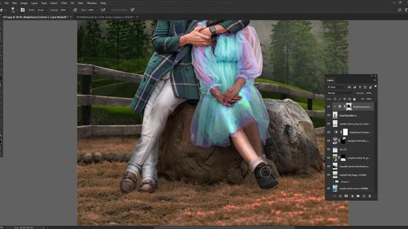
Task: Select the lower Brightness/Contrast white mask thumbnail
Action: pos(345,132)
